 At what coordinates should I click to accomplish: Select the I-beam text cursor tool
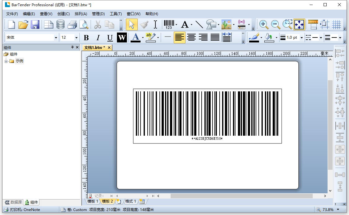coord(156,24)
